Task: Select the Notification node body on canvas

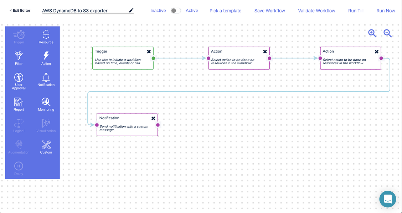Action: pos(127,125)
